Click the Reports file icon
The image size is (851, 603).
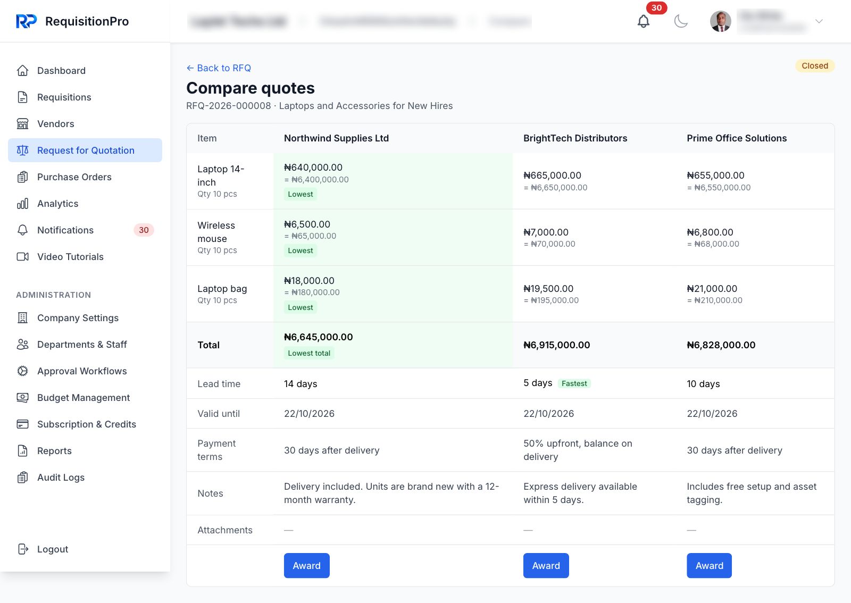coord(22,451)
